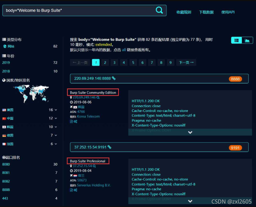Open gears icon under Korea Telecom

pos(75,121)
